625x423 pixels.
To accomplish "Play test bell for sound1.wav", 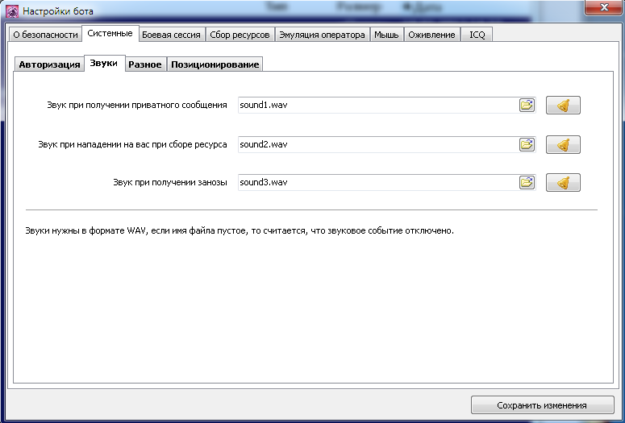I will (x=563, y=106).
